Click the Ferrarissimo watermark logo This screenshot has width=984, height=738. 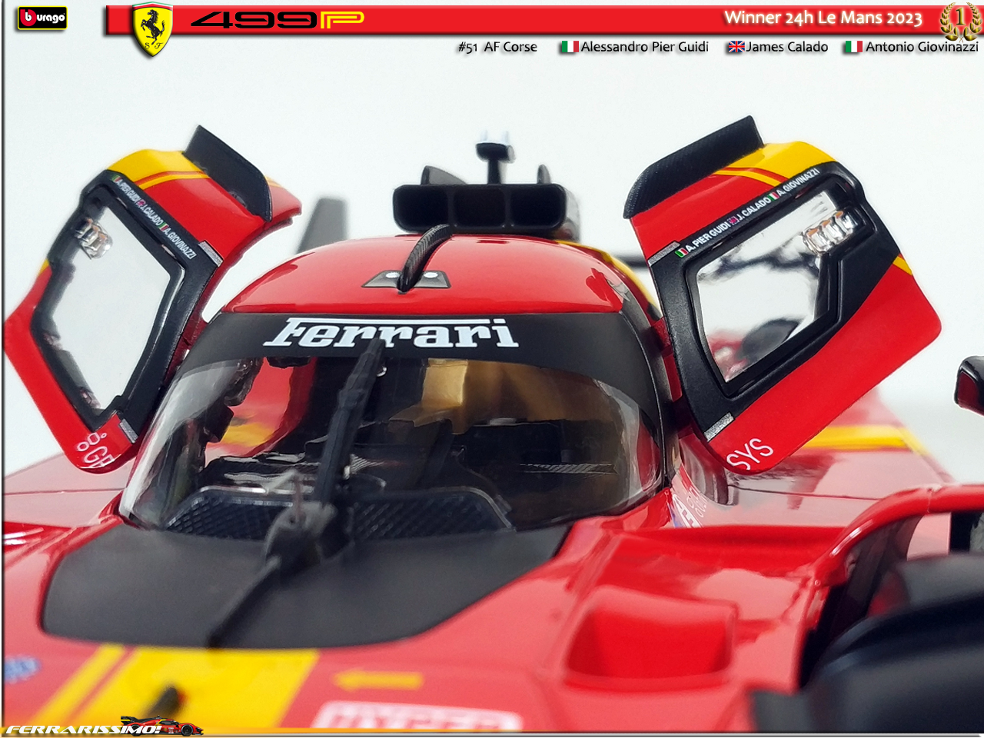pyautogui.click(x=83, y=728)
